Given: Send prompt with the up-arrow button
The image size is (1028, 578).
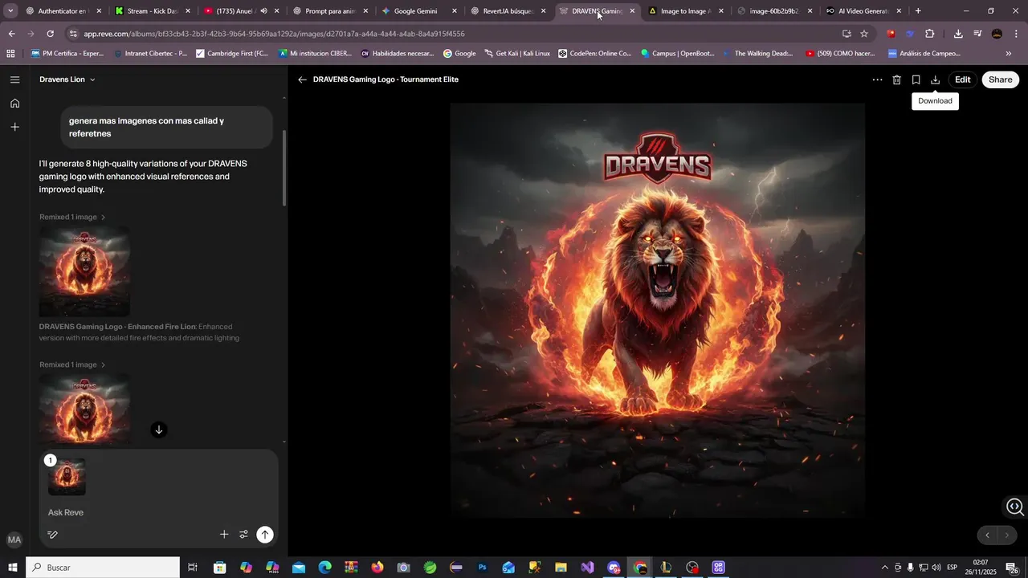Looking at the screenshot, I should click(265, 535).
